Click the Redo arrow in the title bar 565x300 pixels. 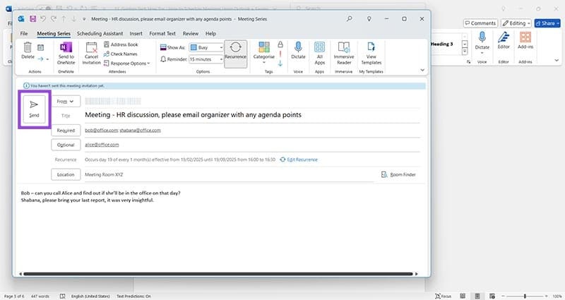pos(54,19)
